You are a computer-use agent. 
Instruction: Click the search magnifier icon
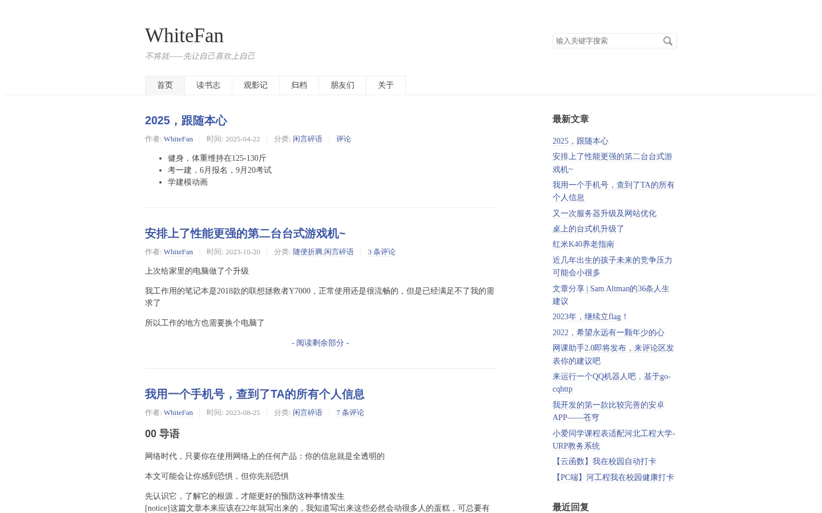(x=668, y=41)
